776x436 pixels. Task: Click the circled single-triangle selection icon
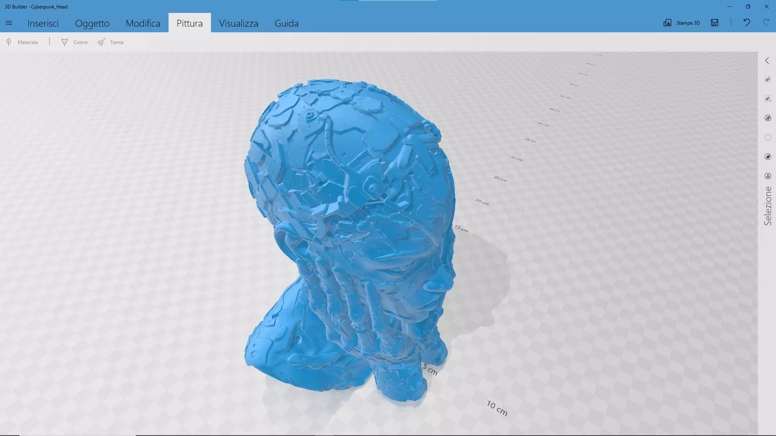768,176
